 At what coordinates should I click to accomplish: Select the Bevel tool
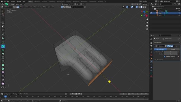[3, 54]
